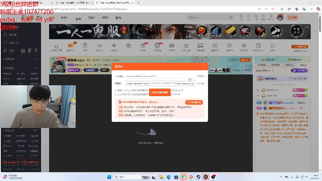The height and width of the screenshot is (181, 322).
Task: Open the user avatar menu
Action: pyautogui.click(x=280, y=17)
